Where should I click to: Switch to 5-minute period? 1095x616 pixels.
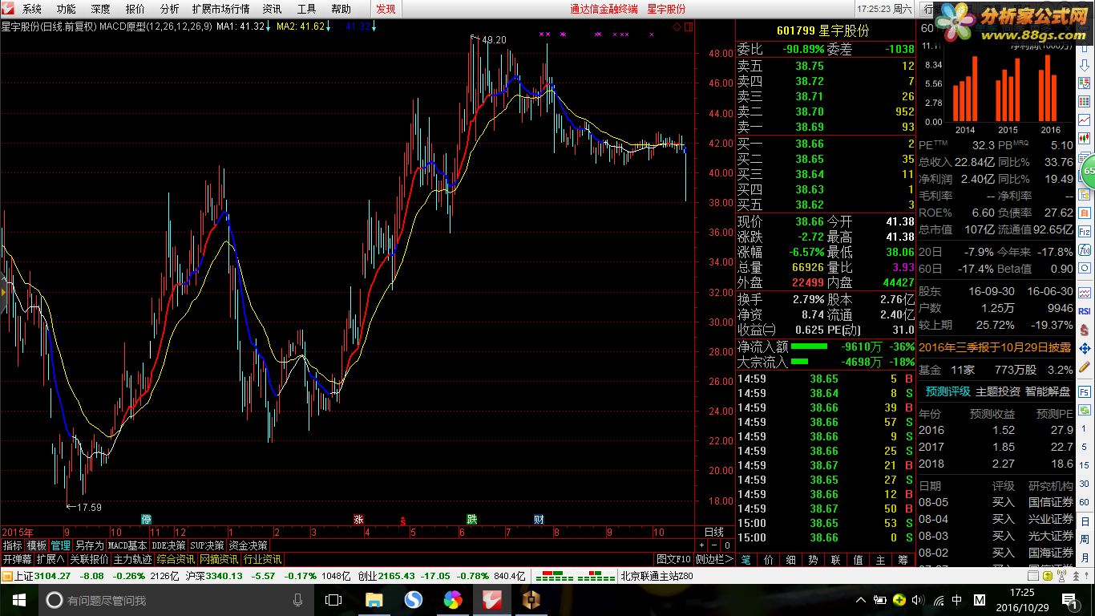(x=1085, y=447)
